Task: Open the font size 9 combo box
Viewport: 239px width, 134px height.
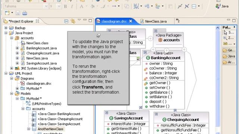Action: click(55, 6)
